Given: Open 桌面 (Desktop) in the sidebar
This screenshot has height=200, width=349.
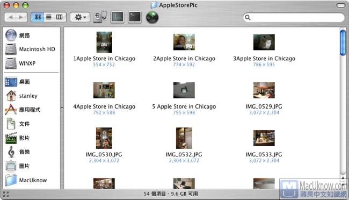Looking at the screenshot, I should (x=18, y=82).
